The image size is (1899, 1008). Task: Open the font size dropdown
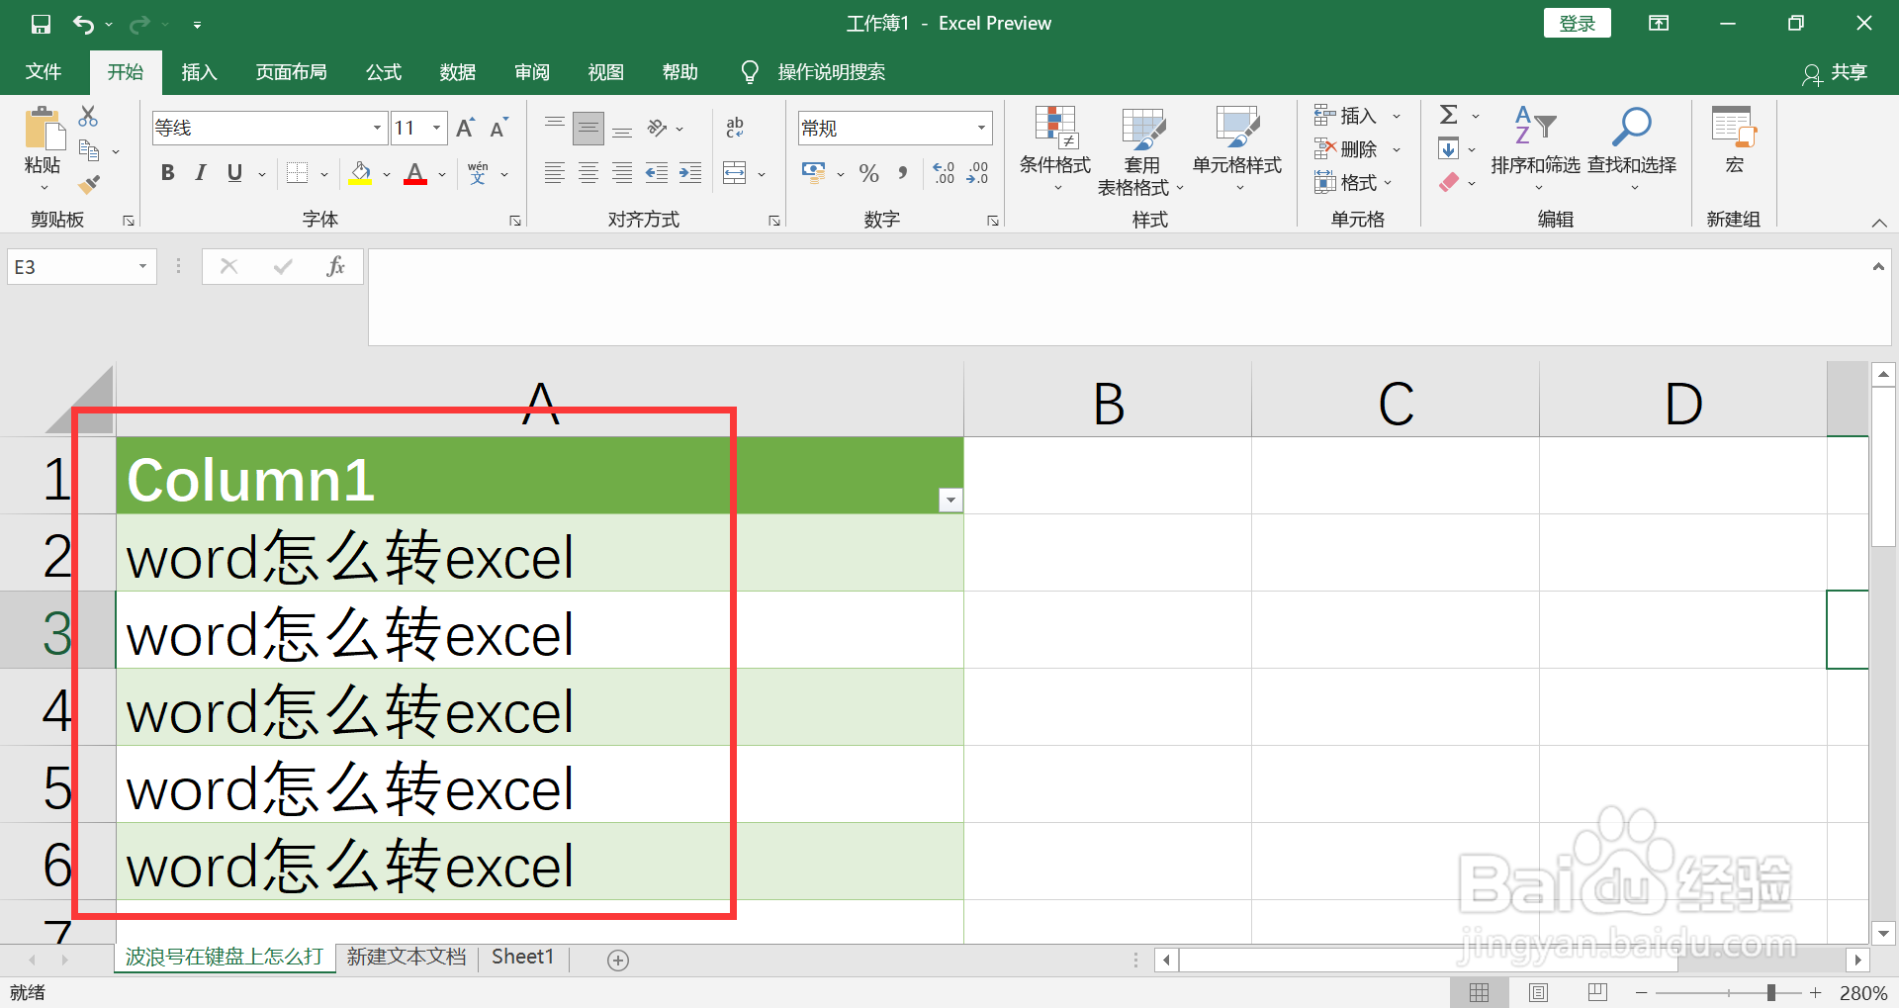(437, 128)
